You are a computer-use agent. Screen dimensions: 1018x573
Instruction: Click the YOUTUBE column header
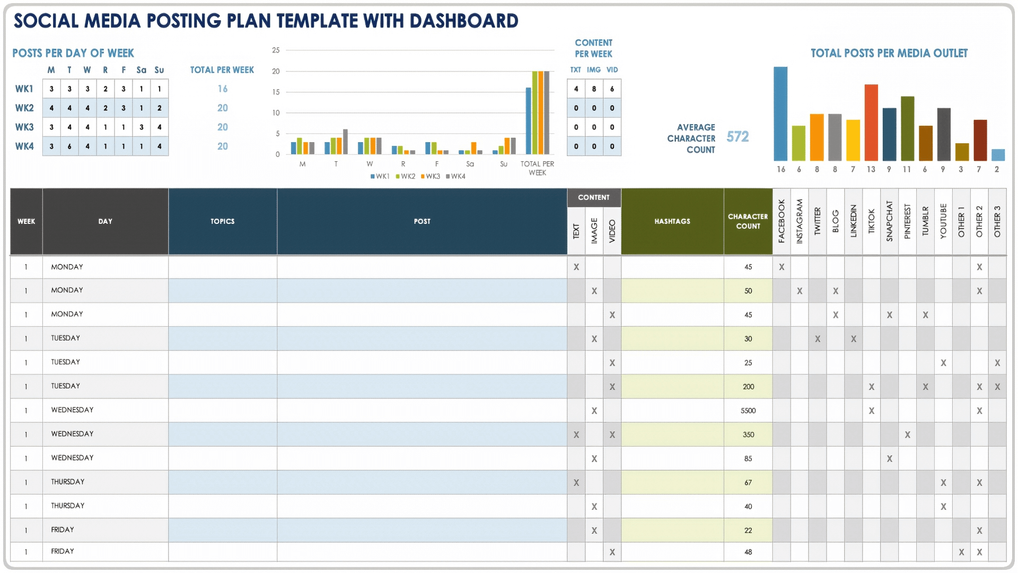tap(943, 221)
